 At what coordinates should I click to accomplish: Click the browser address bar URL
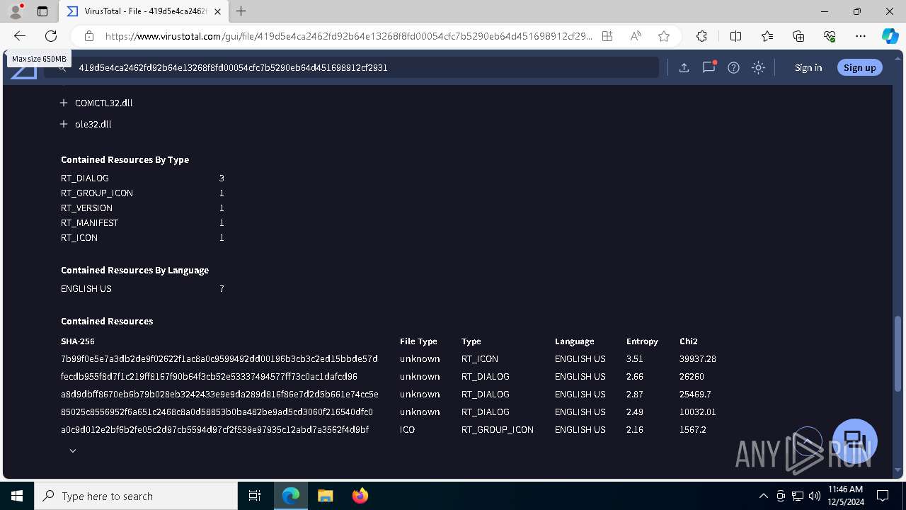[349, 36]
